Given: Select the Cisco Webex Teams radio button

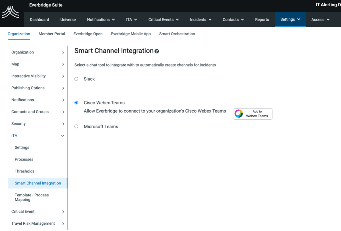Looking at the screenshot, I should (x=76, y=102).
